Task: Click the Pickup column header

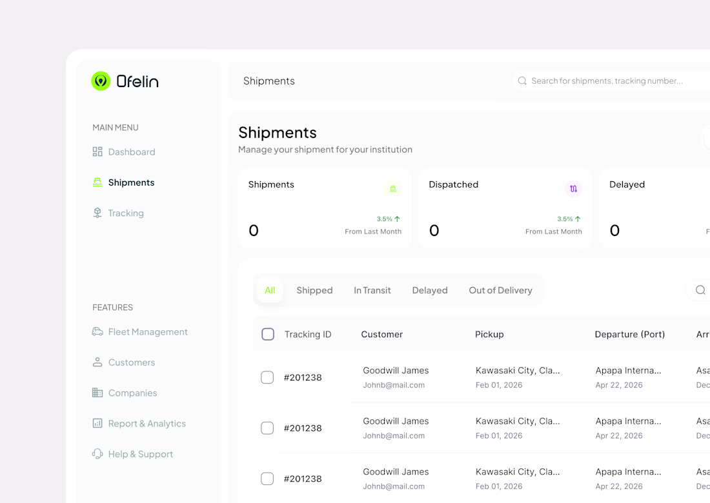Action: (489, 334)
